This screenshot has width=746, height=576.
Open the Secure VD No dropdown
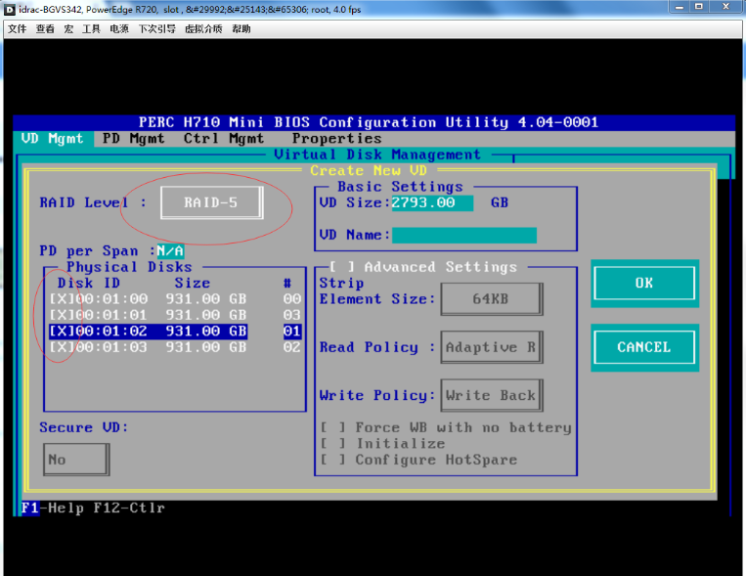point(76,460)
